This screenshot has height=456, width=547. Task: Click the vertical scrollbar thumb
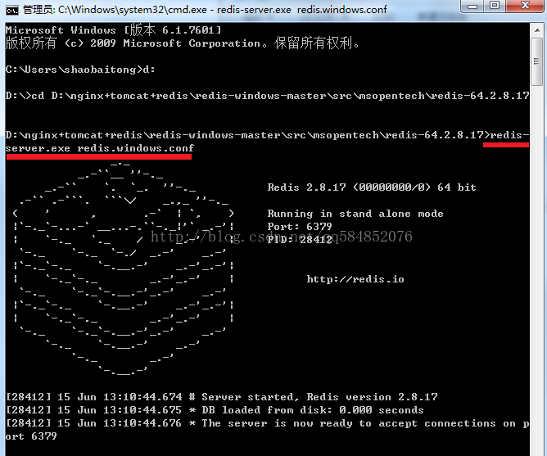(x=537, y=61)
